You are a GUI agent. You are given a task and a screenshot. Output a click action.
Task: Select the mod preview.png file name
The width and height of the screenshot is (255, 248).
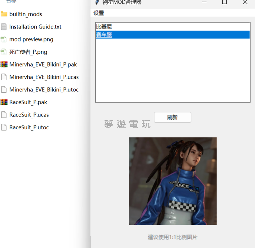pyautogui.click(x=31, y=39)
